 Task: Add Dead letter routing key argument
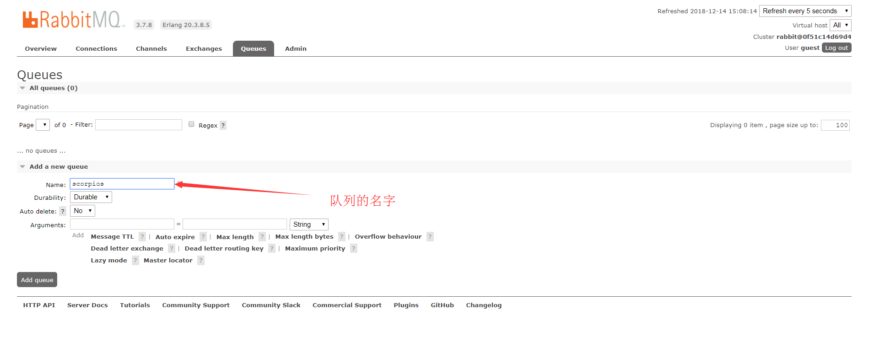point(224,248)
